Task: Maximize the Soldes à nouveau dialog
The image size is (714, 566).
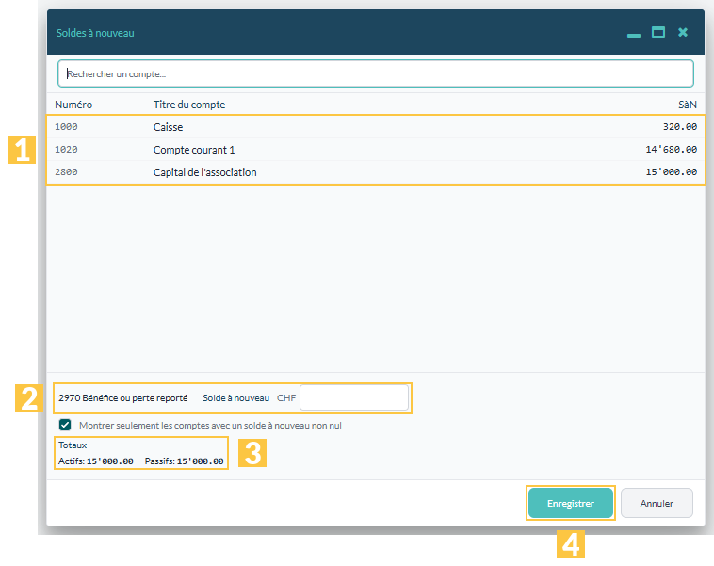Action: click(x=658, y=32)
